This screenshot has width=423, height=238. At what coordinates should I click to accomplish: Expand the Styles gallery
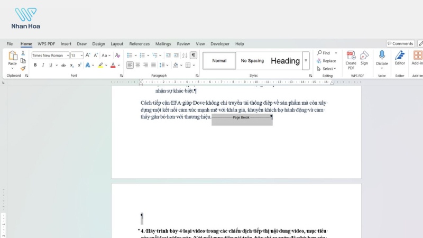coord(306,60)
